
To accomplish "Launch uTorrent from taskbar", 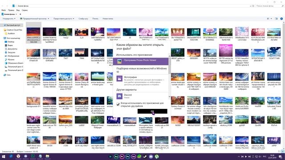I will (x=156, y=156).
